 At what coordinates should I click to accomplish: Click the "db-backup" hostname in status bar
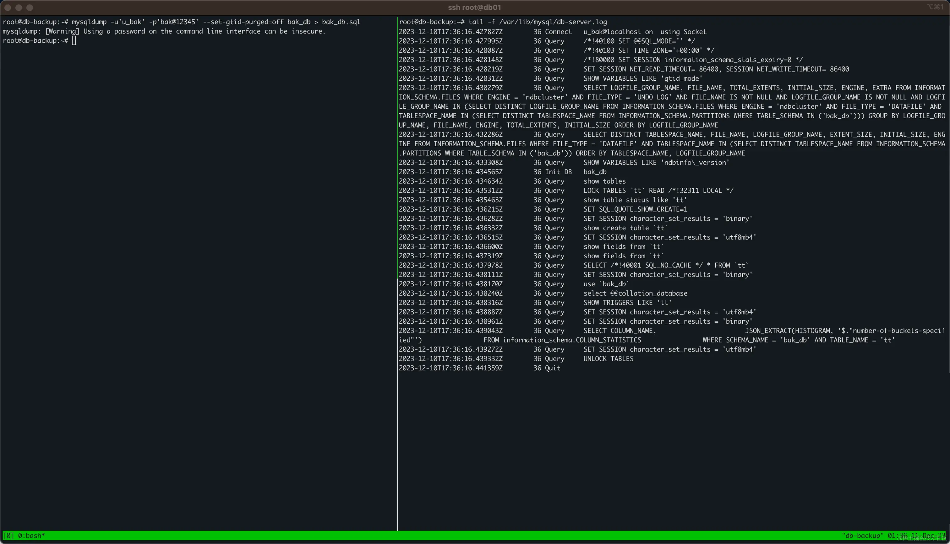click(x=863, y=536)
